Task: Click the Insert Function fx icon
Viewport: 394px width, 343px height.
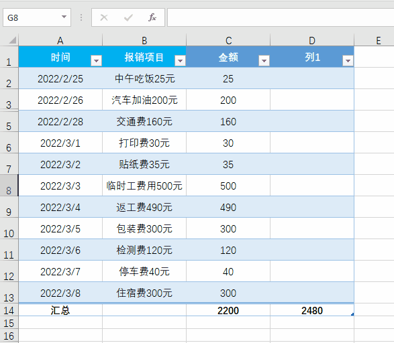Action: [x=152, y=17]
